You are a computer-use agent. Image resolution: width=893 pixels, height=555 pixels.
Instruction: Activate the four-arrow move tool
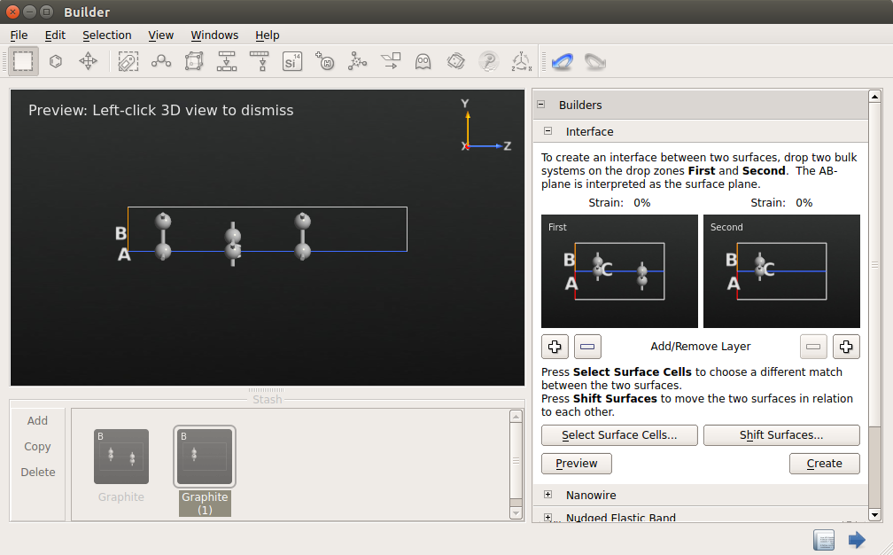[89, 61]
